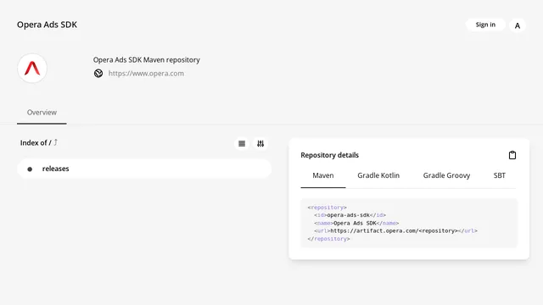The height and width of the screenshot is (305, 543).
Task: Show the SBT configuration tab
Action: pos(500,175)
